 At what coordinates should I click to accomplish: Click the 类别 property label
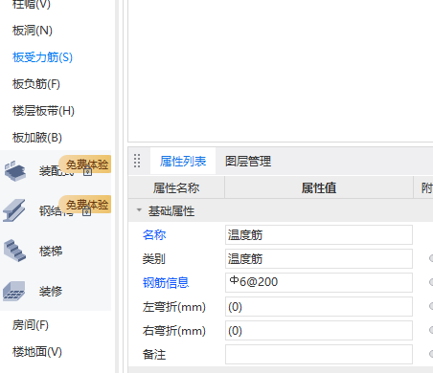click(x=154, y=259)
